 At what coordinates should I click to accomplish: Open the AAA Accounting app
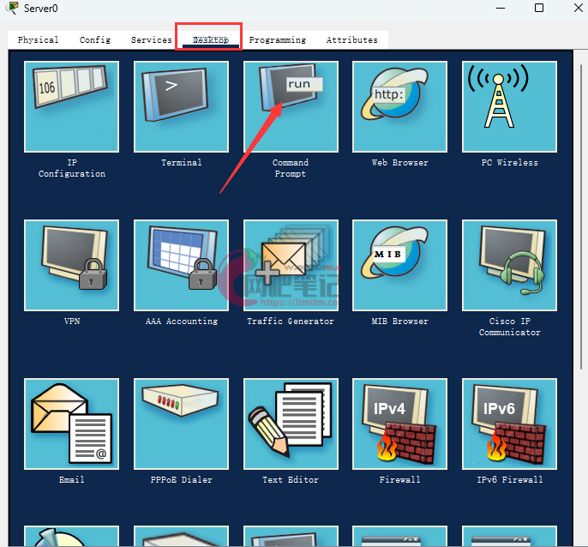(x=181, y=265)
